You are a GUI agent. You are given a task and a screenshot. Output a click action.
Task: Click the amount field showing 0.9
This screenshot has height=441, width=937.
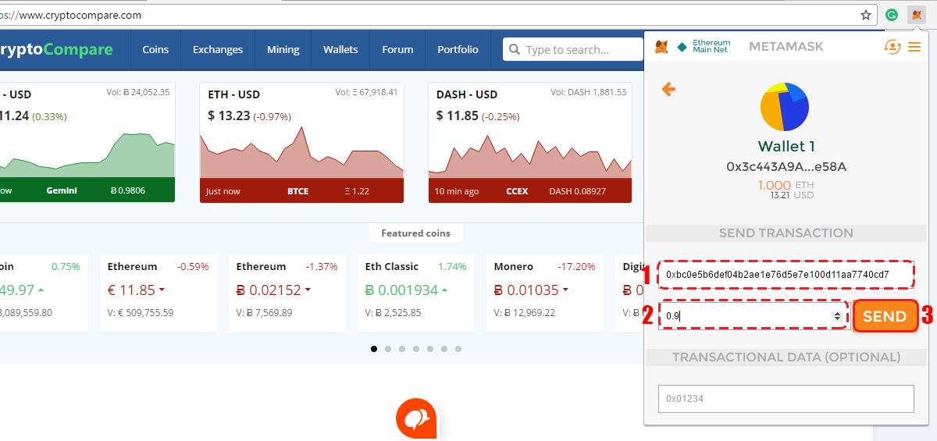coord(753,315)
